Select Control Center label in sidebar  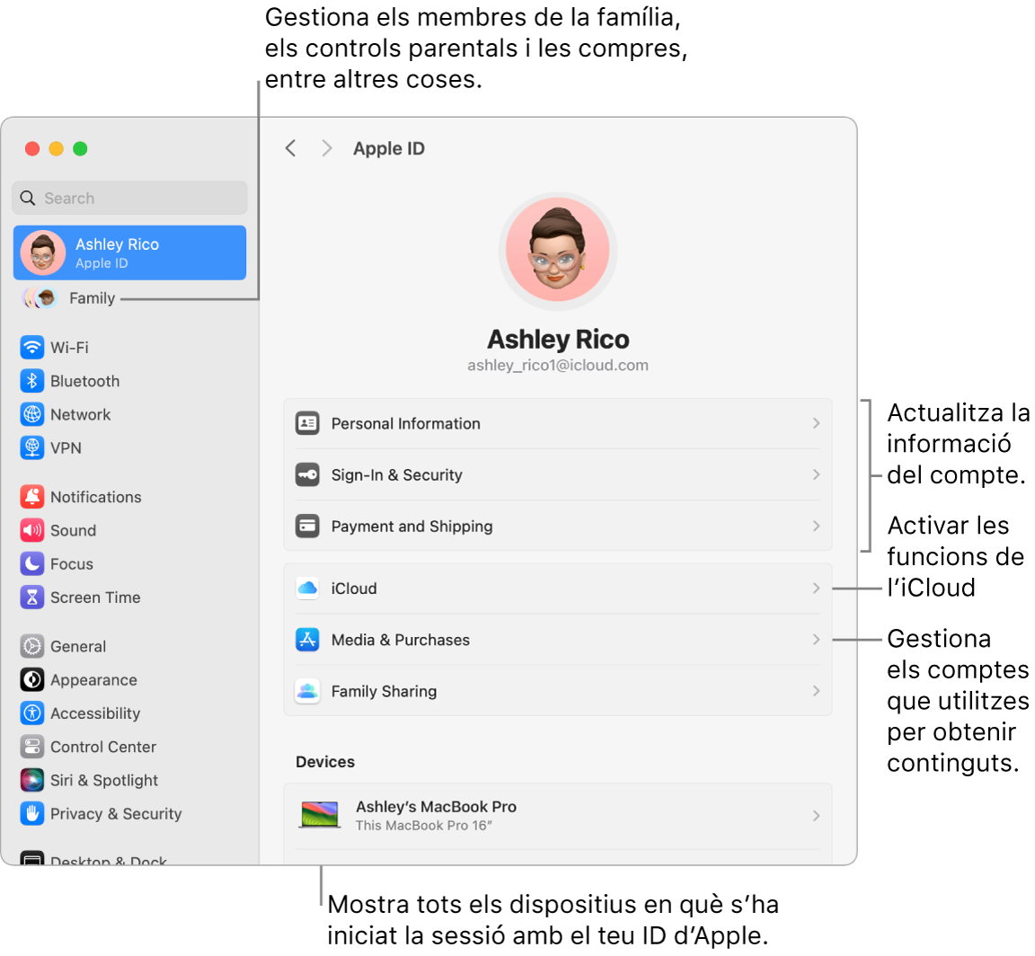[103, 747]
